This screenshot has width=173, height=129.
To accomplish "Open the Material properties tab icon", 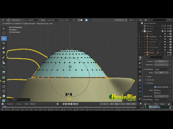I will click(140, 99).
